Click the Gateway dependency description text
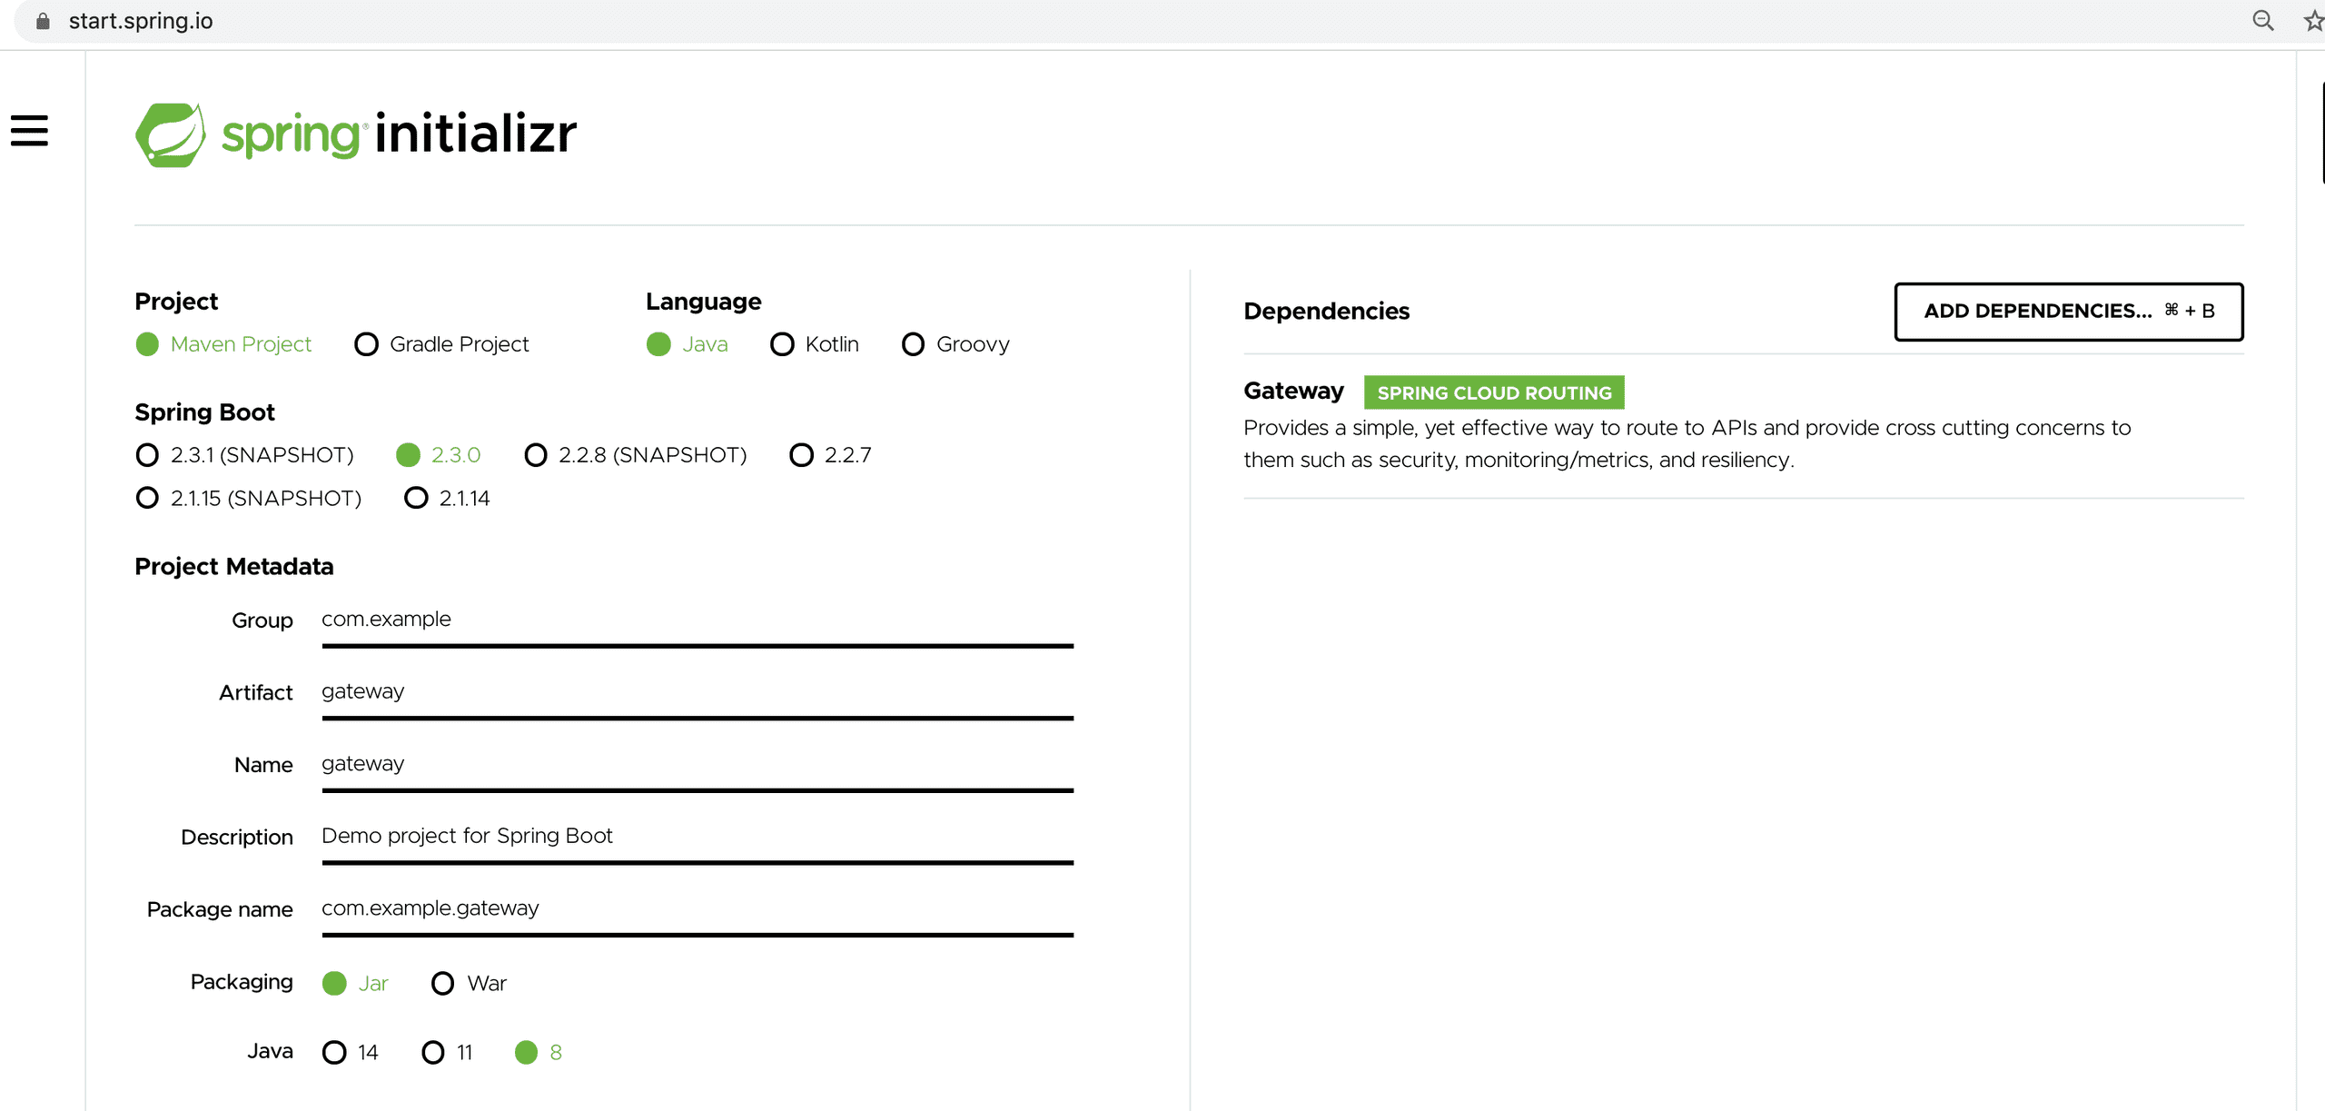This screenshot has height=1111, width=2325. coord(1687,444)
